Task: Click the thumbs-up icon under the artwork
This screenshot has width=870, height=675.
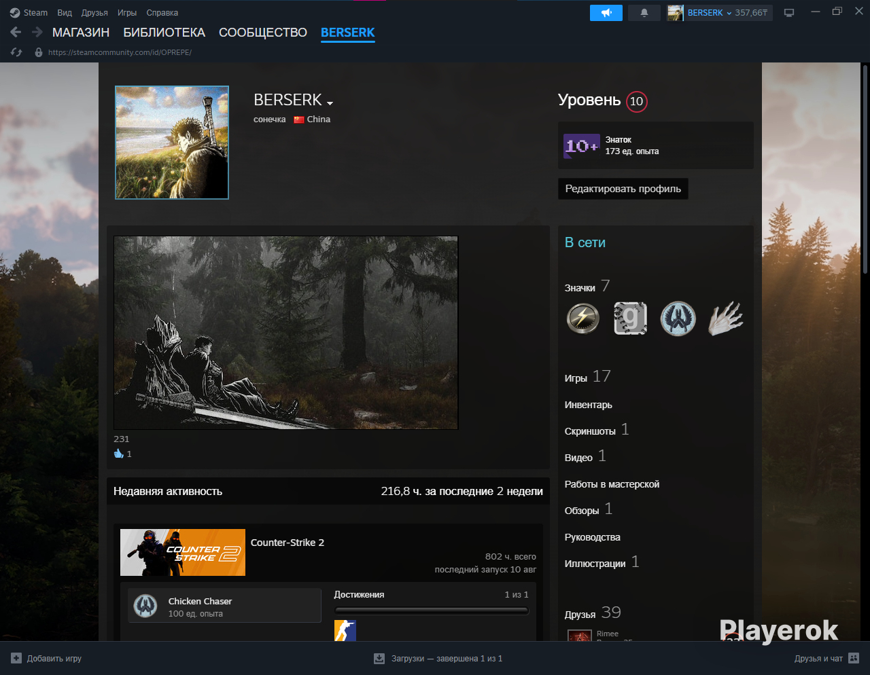Action: click(119, 454)
